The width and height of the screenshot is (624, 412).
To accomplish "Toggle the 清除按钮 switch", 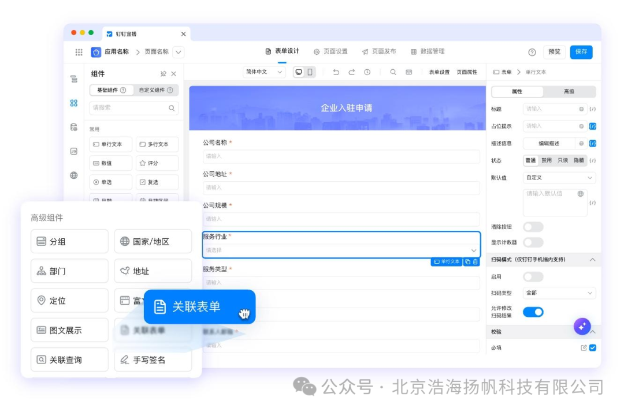I will 533,227.
